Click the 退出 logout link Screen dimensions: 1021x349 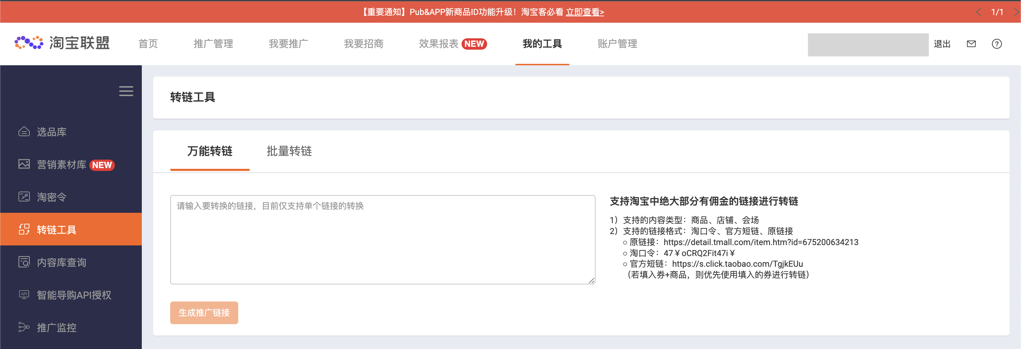tap(942, 44)
